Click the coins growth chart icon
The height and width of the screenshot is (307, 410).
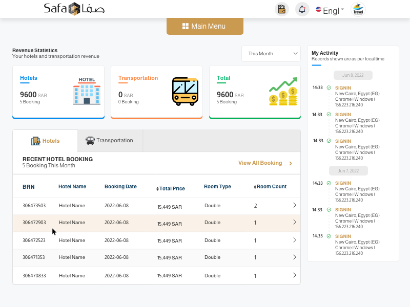point(283,92)
